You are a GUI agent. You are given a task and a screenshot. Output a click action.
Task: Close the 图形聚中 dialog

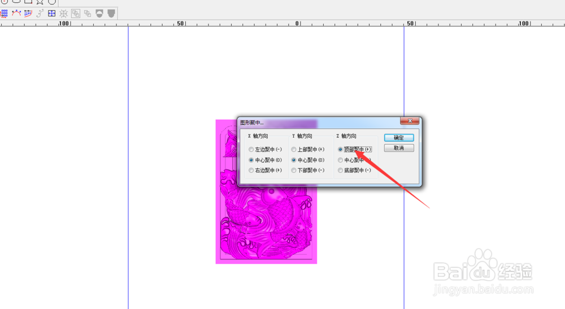point(410,121)
